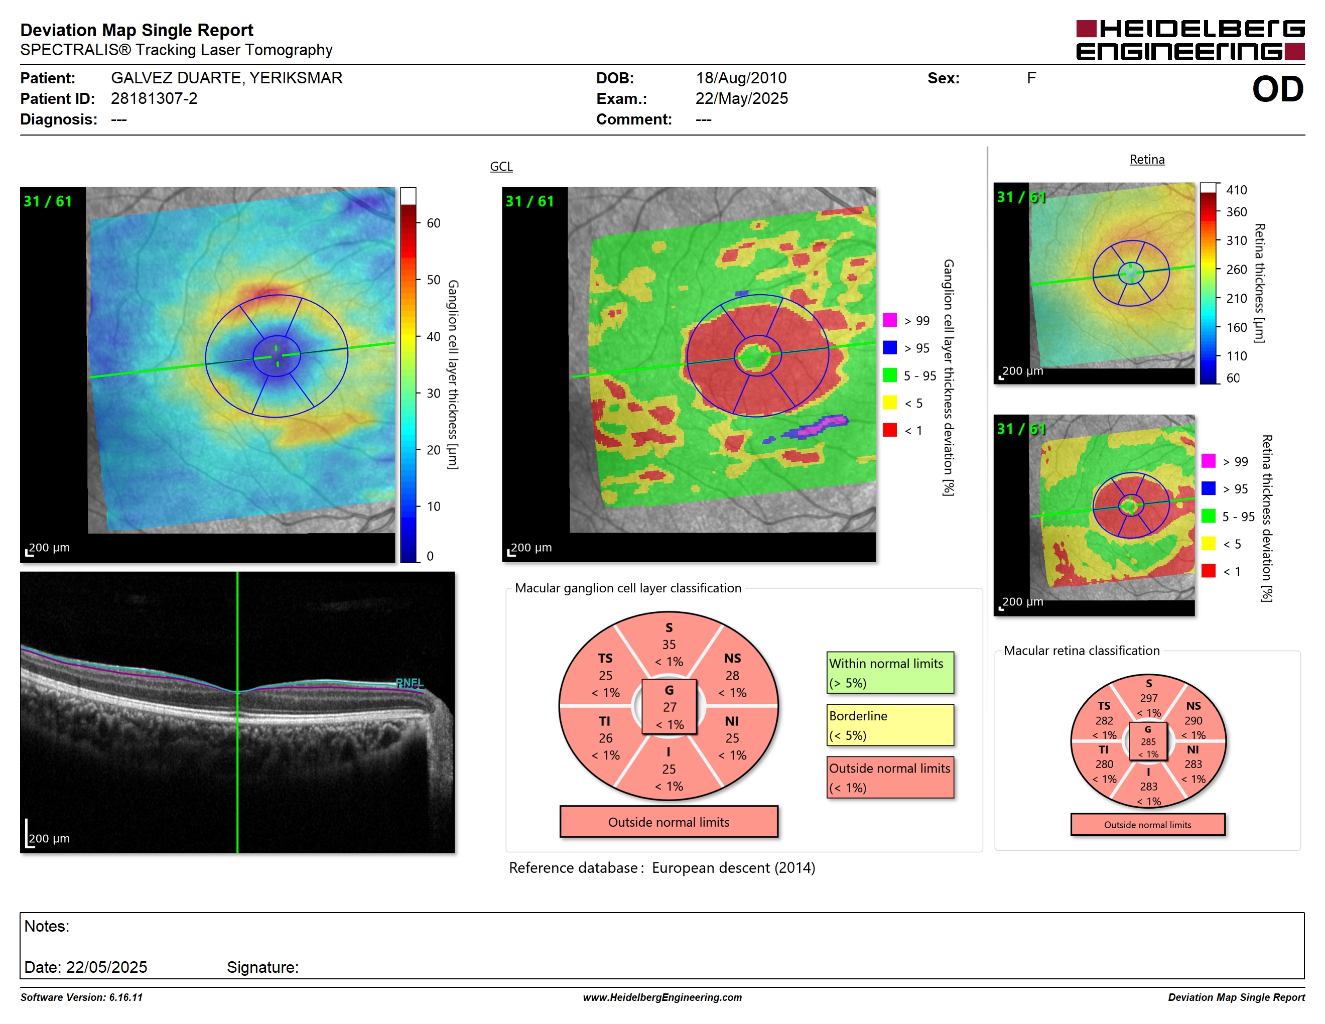
Task: Click the ganglion cell layer thickness color scale bar
Action: [x=409, y=374]
